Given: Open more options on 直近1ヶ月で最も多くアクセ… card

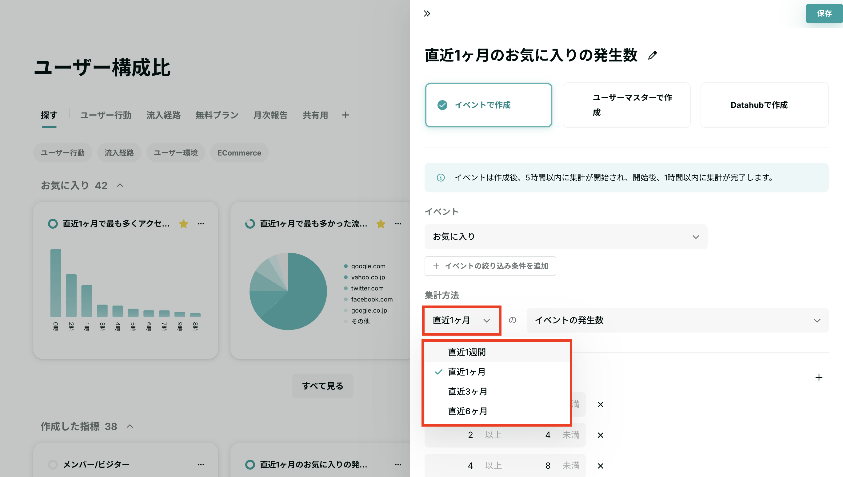Looking at the screenshot, I should coord(201,224).
